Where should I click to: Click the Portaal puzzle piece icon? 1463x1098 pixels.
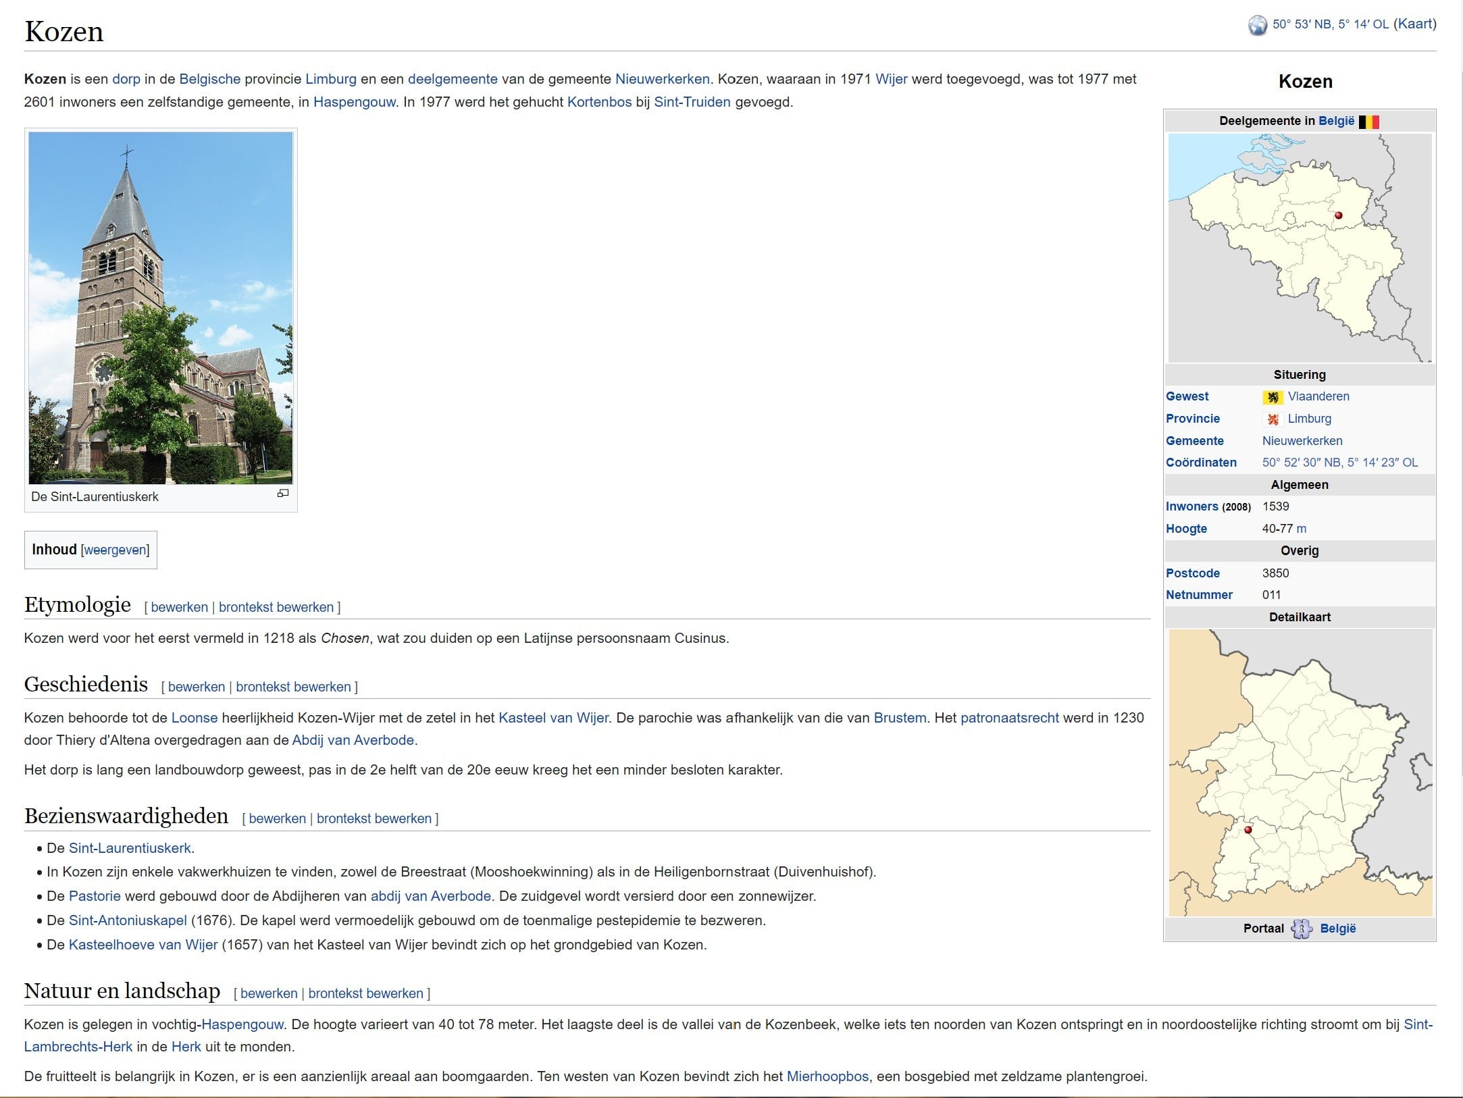coord(1302,929)
